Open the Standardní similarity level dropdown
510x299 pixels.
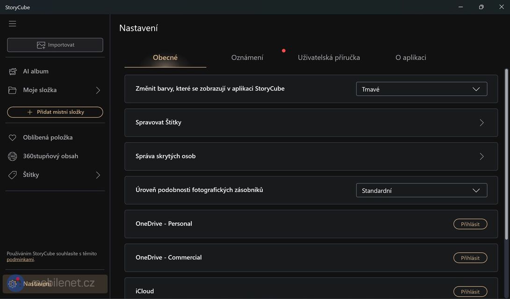click(x=421, y=191)
